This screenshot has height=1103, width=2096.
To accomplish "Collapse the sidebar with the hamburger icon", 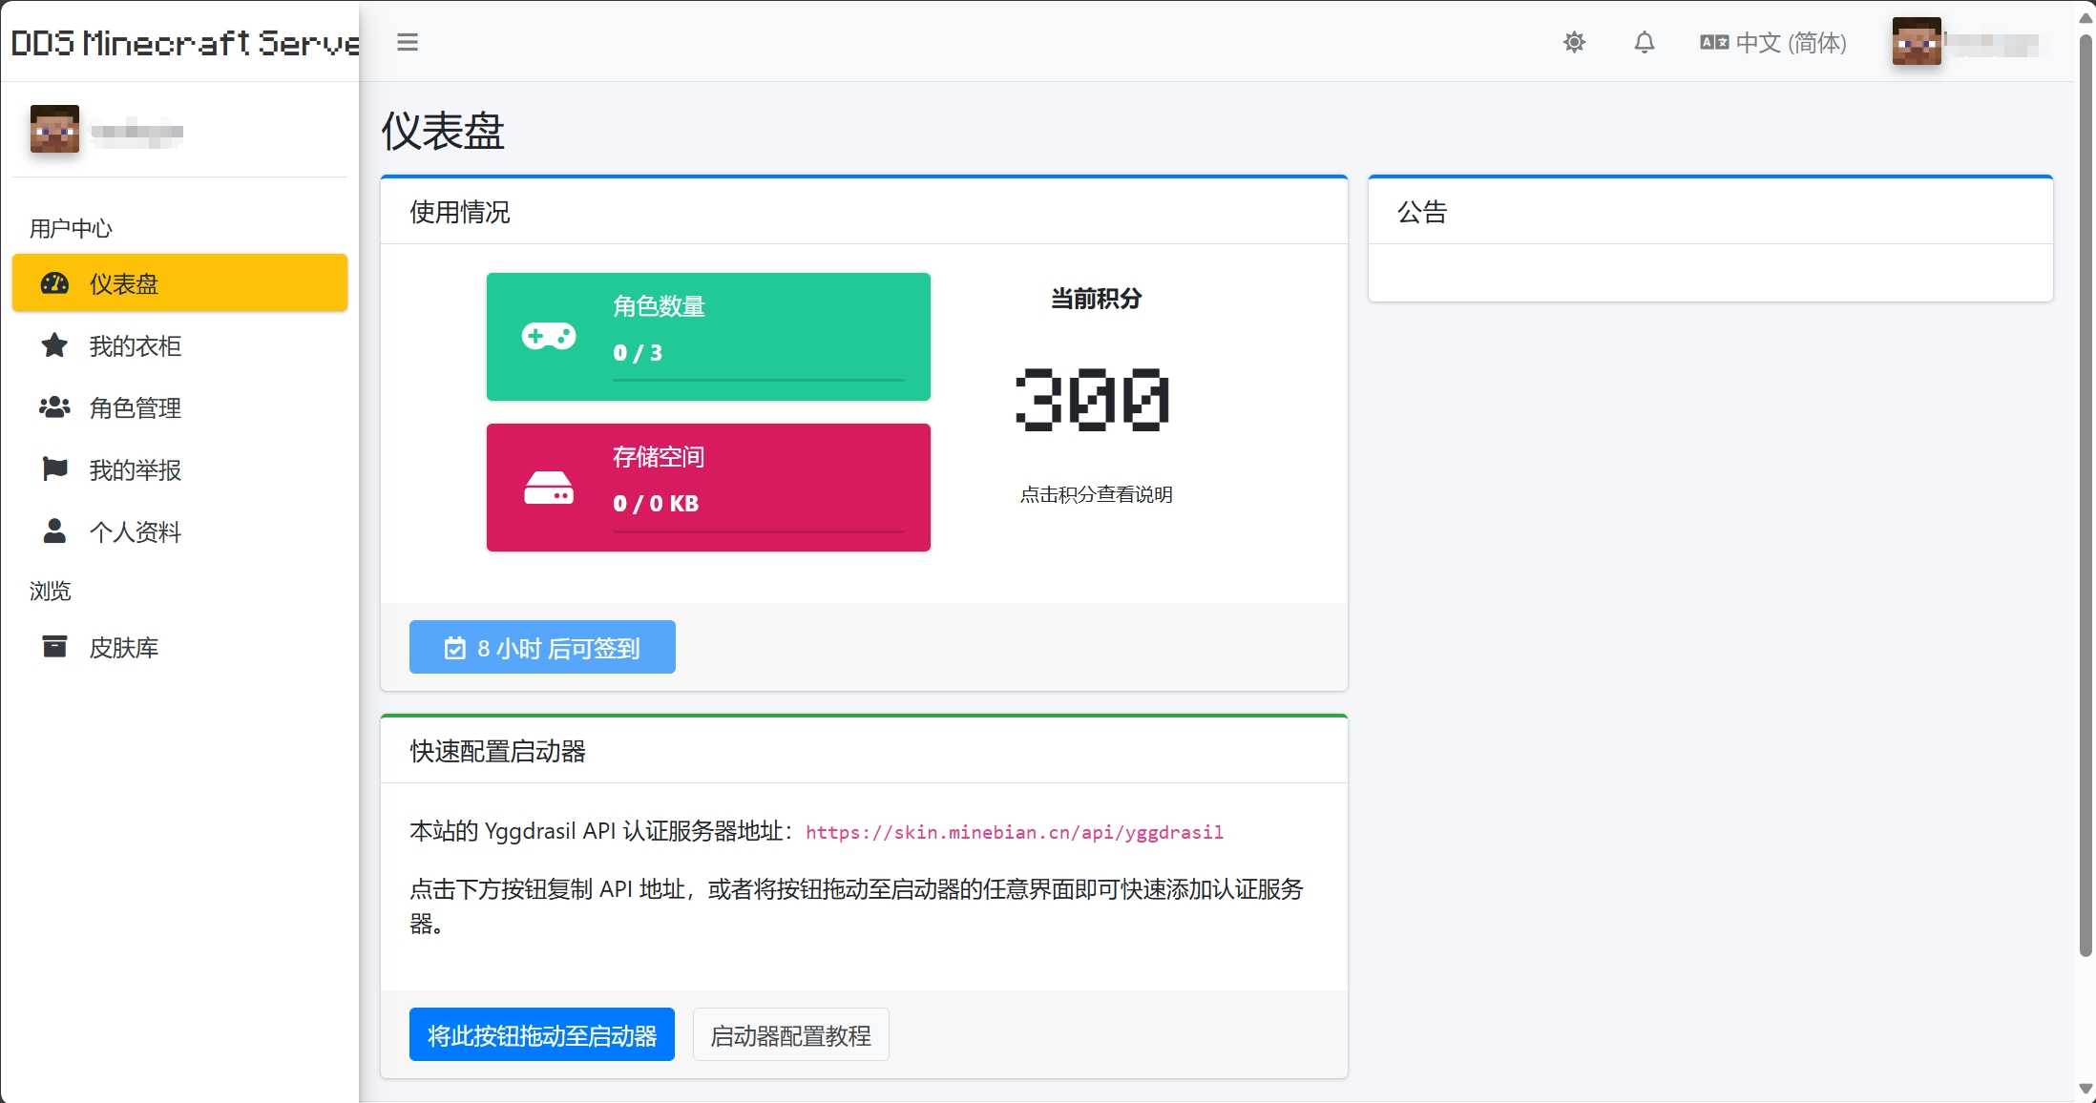I will (x=408, y=42).
